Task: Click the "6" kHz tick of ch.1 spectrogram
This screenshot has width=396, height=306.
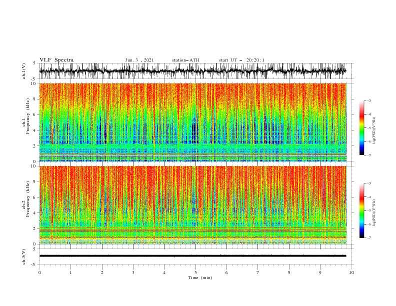Action: (34, 114)
